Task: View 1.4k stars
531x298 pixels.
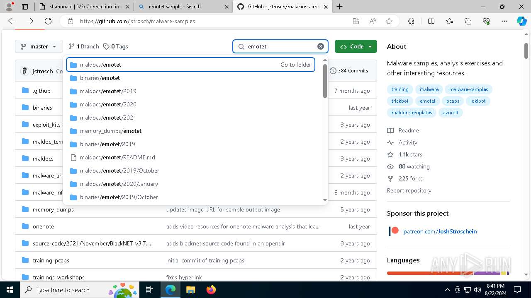Action: click(405, 154)
